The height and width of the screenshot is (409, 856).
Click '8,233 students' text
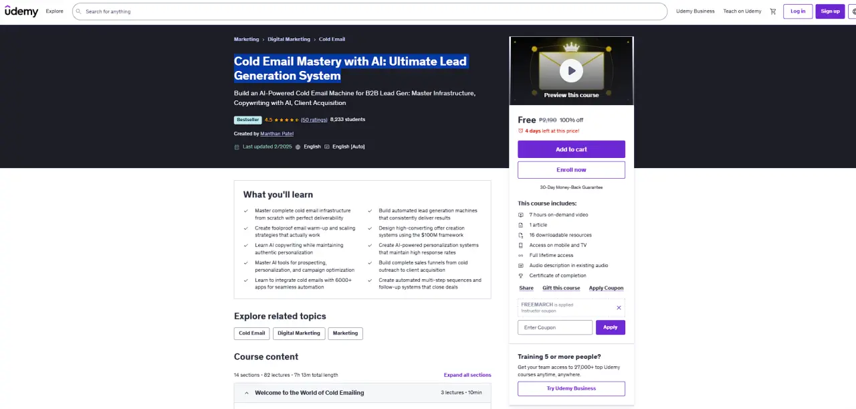coord(348,120)
